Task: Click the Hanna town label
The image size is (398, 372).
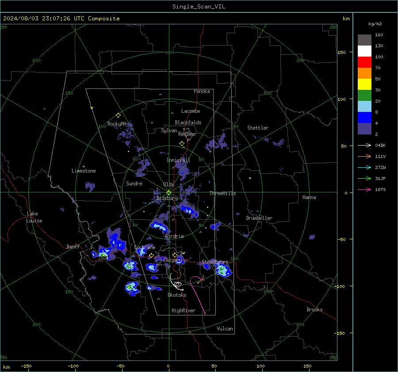Action: (309, 197)
